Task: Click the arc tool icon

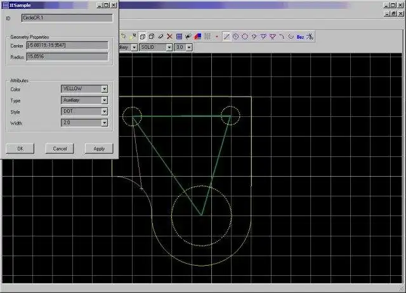Action: point(282,37)
